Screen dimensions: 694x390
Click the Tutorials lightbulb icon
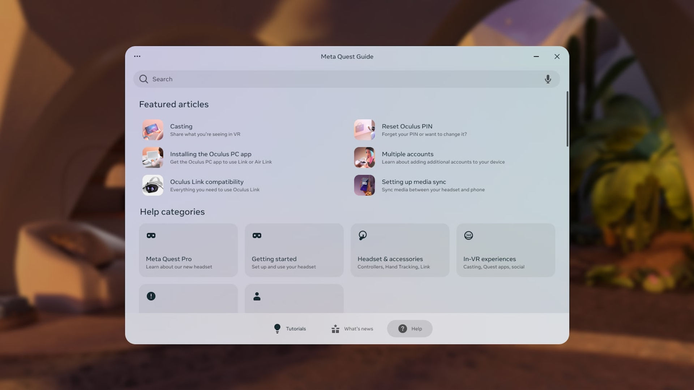pos(277,329)
